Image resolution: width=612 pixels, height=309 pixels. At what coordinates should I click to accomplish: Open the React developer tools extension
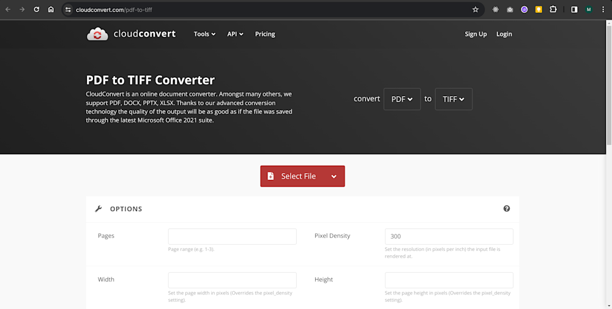(496, 10)
